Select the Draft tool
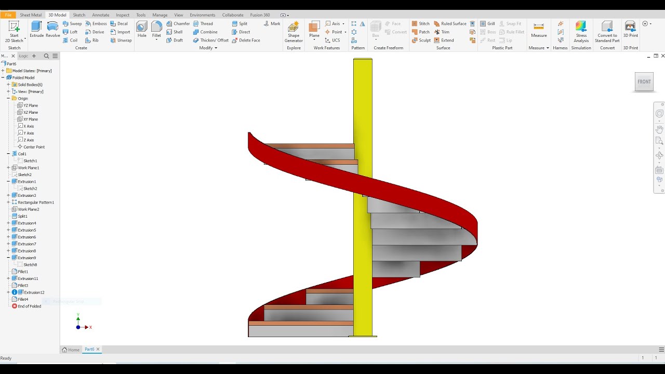This screenshot has height=374, width=665. click(175, 40)
